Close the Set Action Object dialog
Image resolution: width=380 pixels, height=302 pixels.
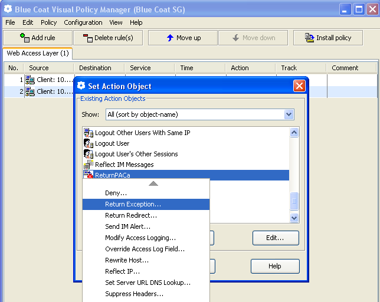click(x=299, y=86)
